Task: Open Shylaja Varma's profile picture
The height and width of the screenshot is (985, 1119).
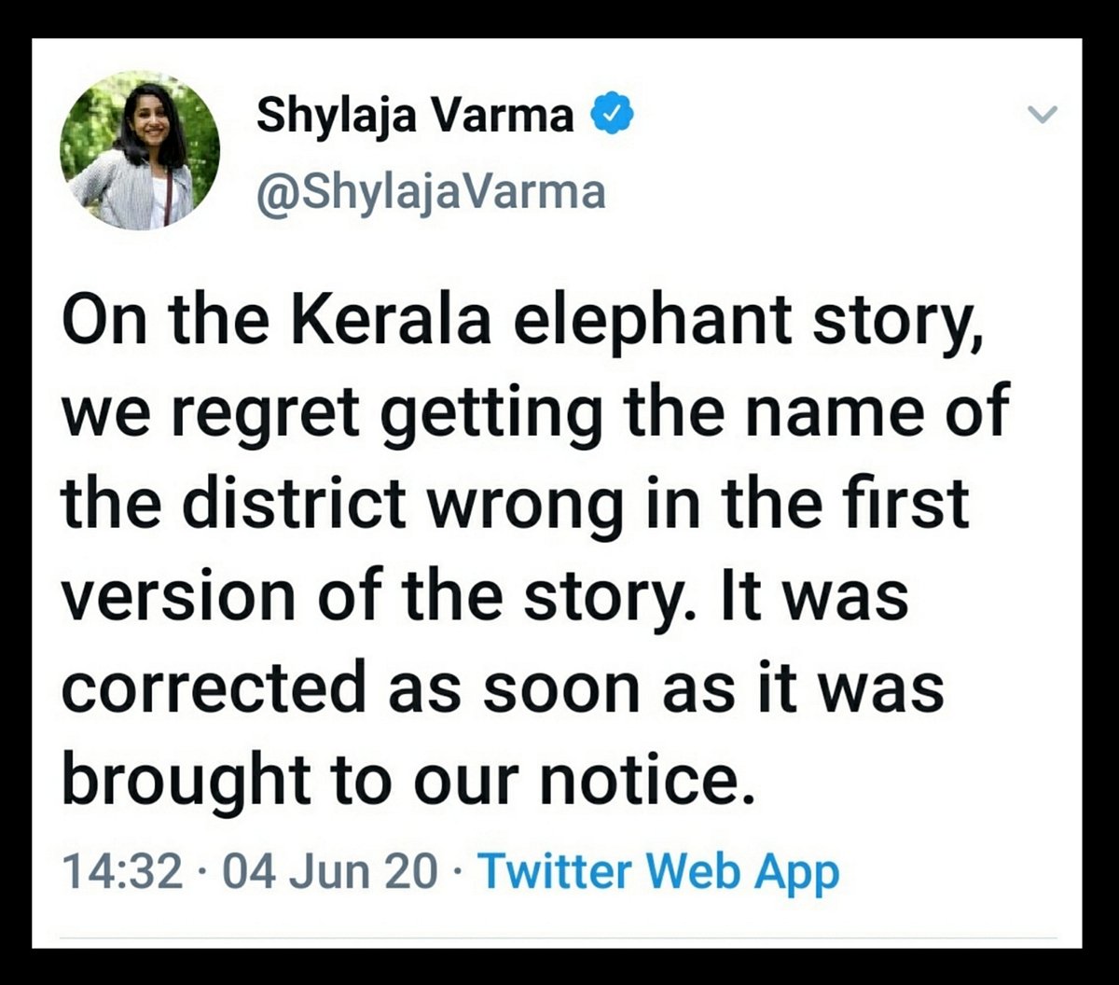Action: [x=140, y=150]
